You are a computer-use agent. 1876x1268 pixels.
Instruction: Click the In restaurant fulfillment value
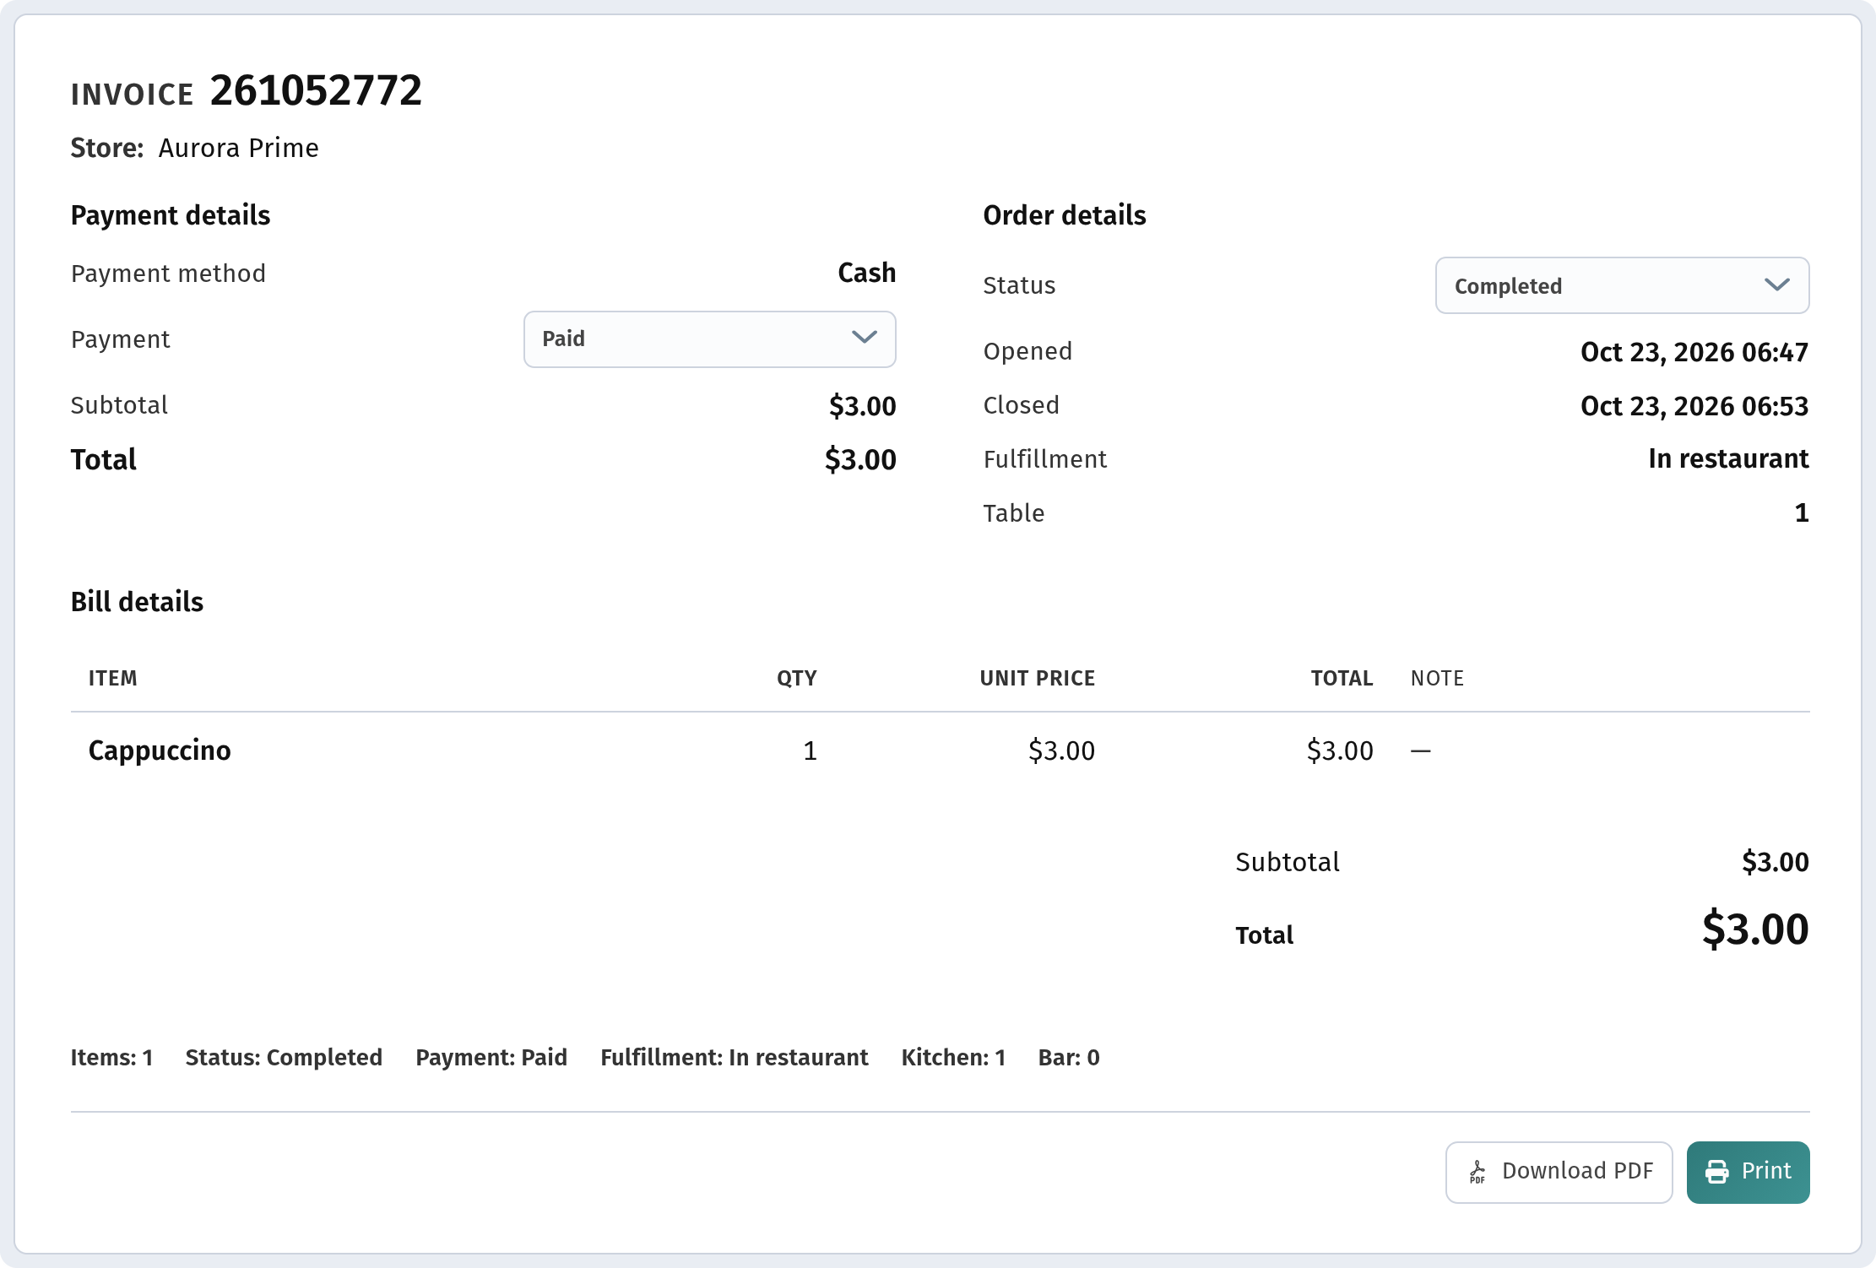coord(1728,458)
